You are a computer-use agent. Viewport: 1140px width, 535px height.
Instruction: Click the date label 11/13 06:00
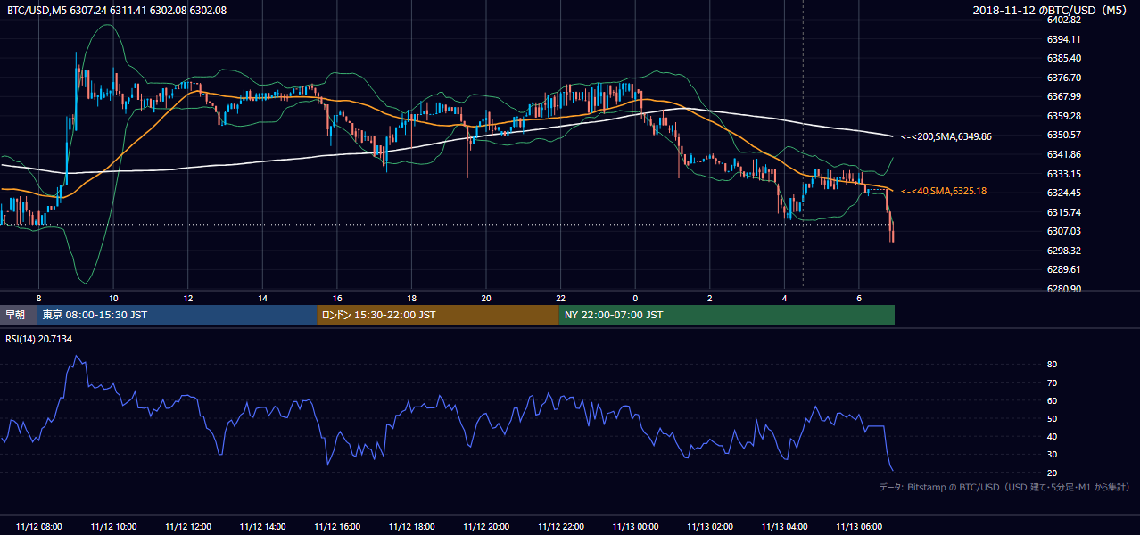coord(859,527)
